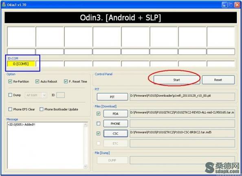The width and height of the screenshot is (242, 176).
Task: Enable the Dump checkbox
Action: point(10,95)
